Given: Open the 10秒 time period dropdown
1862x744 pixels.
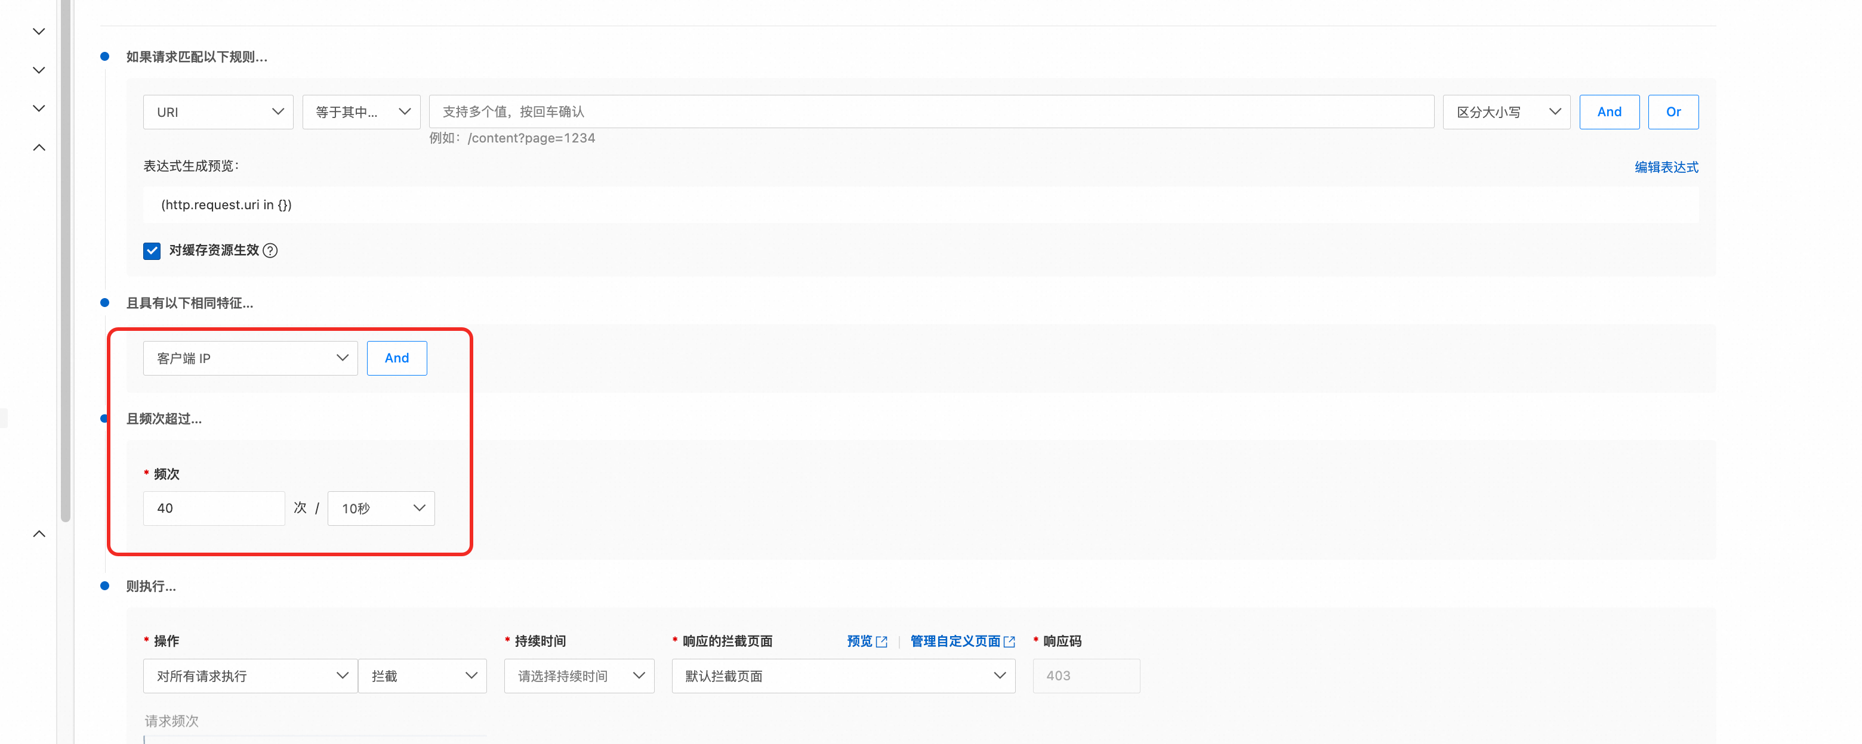Looking at the screenshot, I should (x=381, y=509).
